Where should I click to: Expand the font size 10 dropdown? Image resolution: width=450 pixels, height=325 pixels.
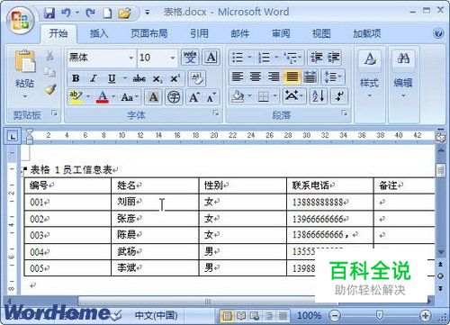coord(173,58)
